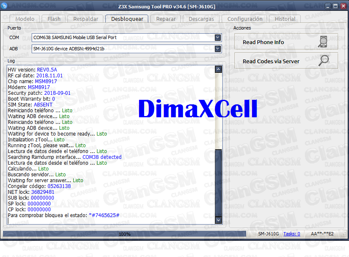Click the HW version REV0.5A value

(x=47, y=69)
